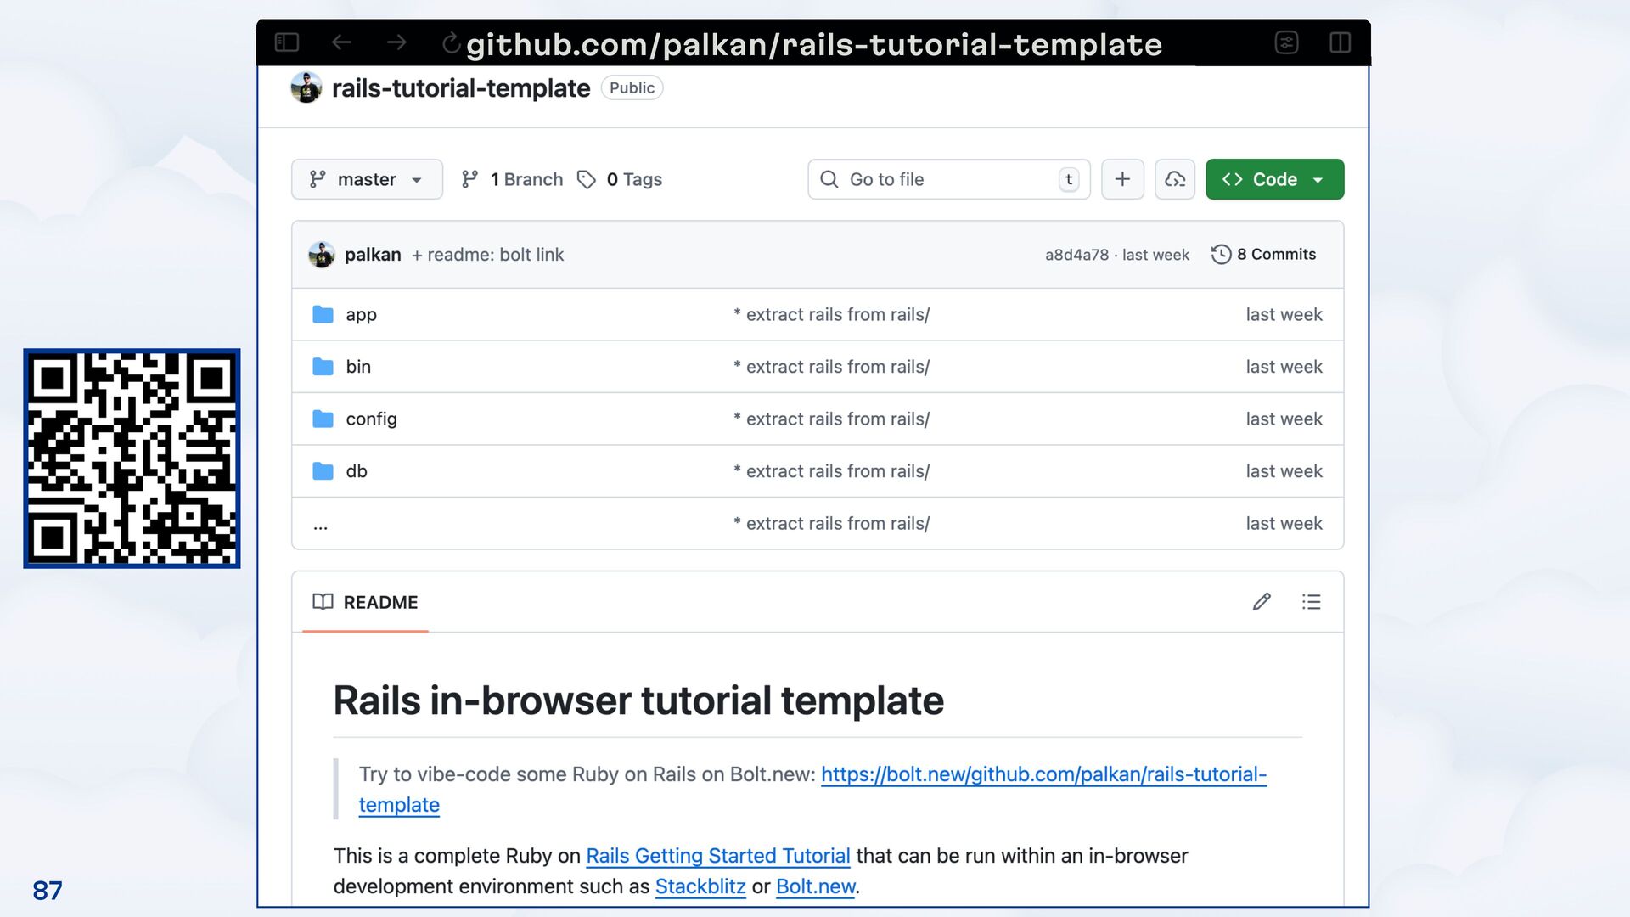Expand the ellipsis row to show more files

[320, 525]
